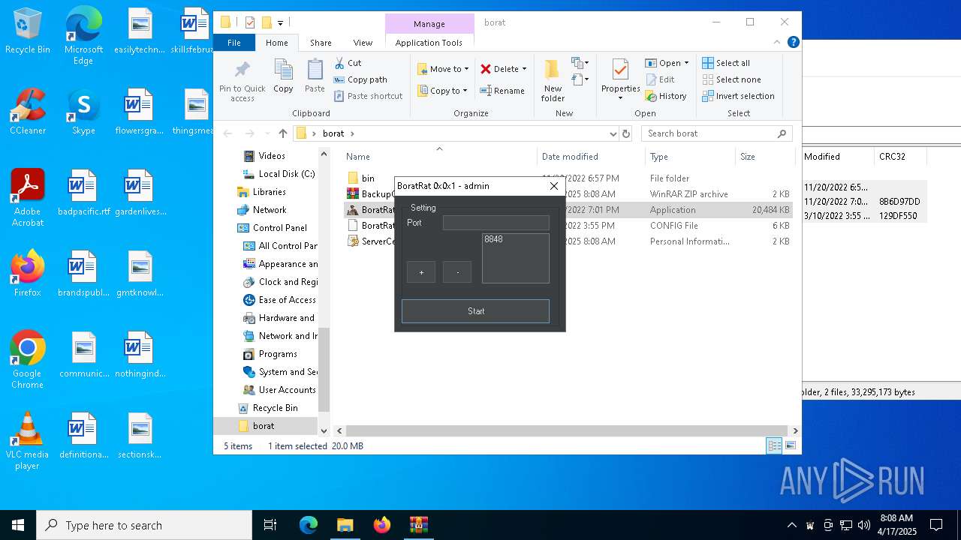
Task: Select Control Panel tree item
Action: pyautogui.click(x=279, y=228)
